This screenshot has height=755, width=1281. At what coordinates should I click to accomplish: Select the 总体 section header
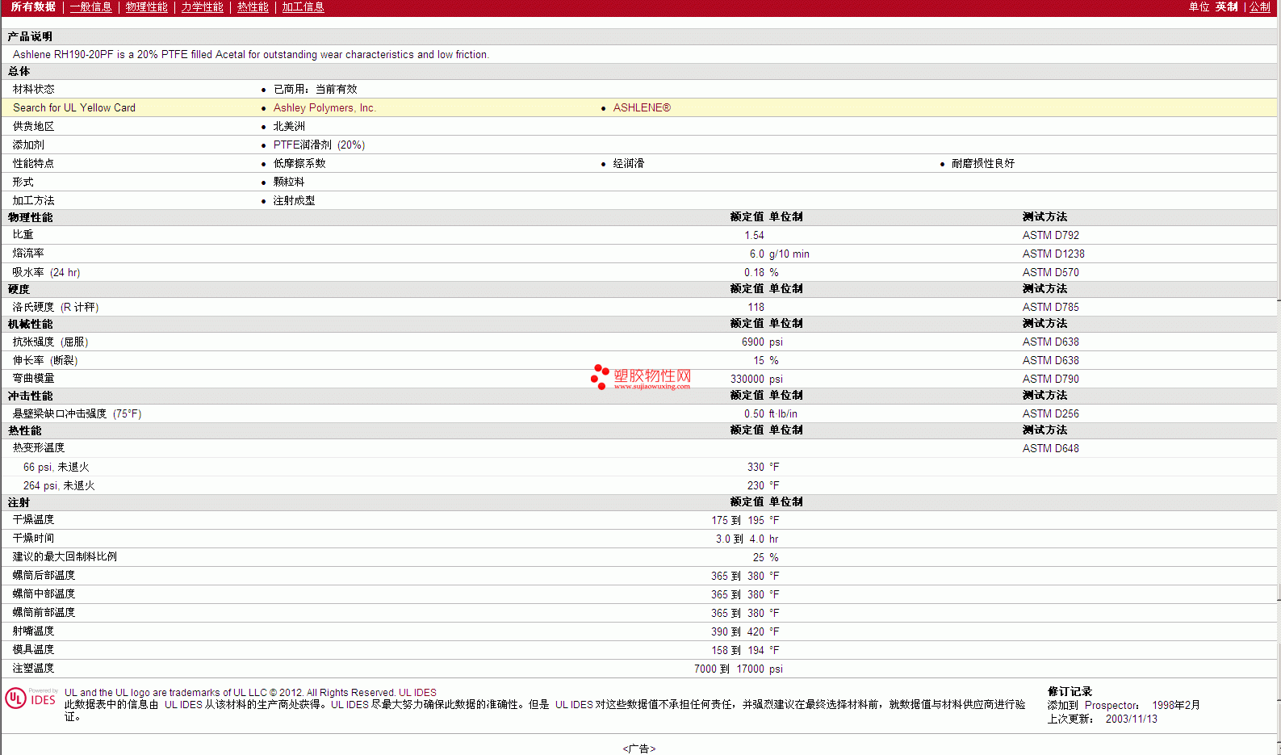pos(19,71)
